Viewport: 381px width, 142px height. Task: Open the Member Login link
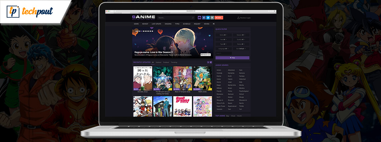(x=244, y=18)
